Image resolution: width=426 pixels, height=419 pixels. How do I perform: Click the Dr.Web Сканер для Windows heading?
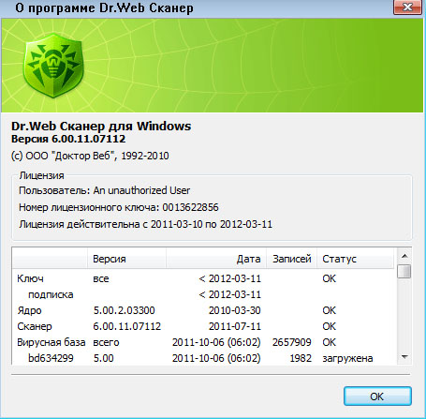[x=101, y=126]
